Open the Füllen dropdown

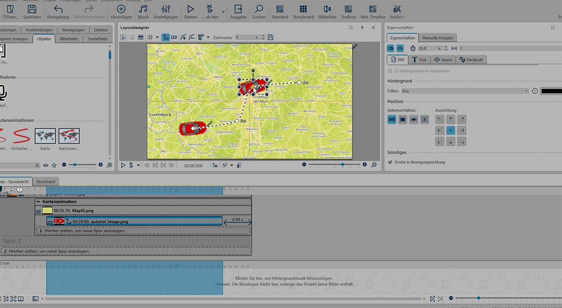tap(465, 91)
